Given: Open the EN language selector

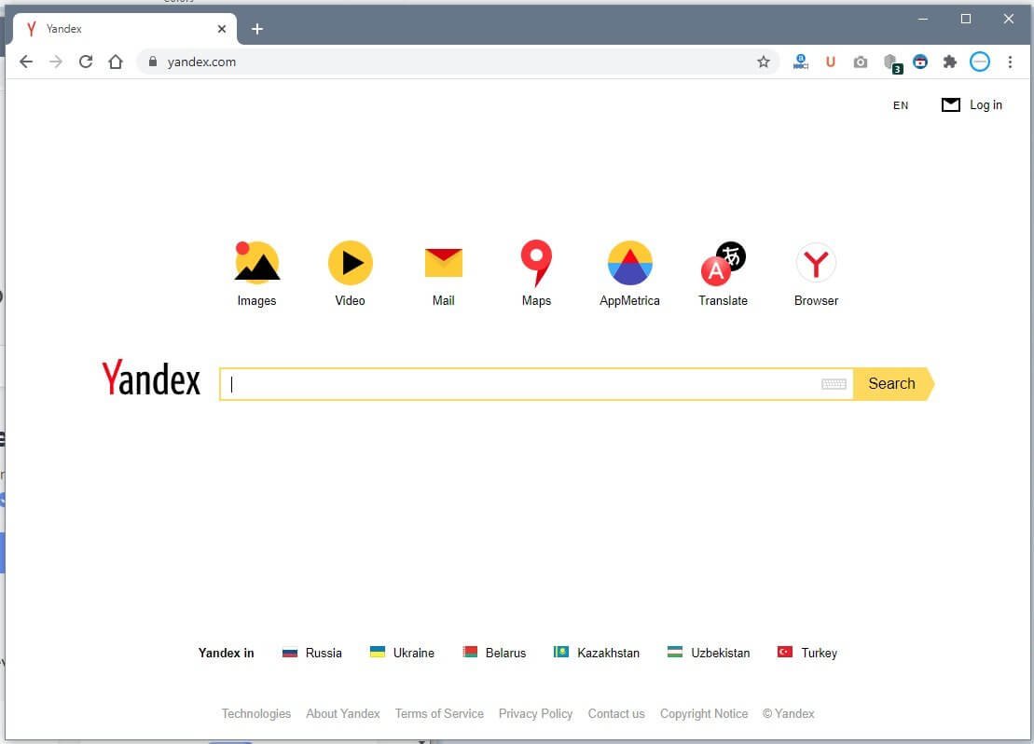Looking at the screenshot, I should click(x=900, y=105).
